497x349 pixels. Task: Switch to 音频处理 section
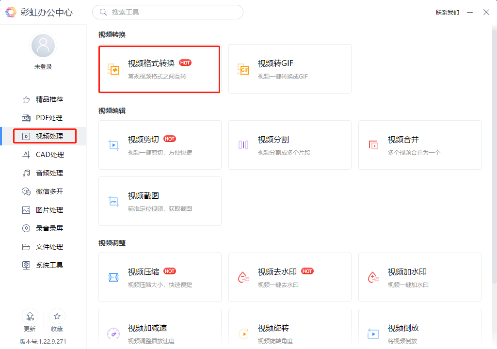pyautogui.click(x=44, y=173)
